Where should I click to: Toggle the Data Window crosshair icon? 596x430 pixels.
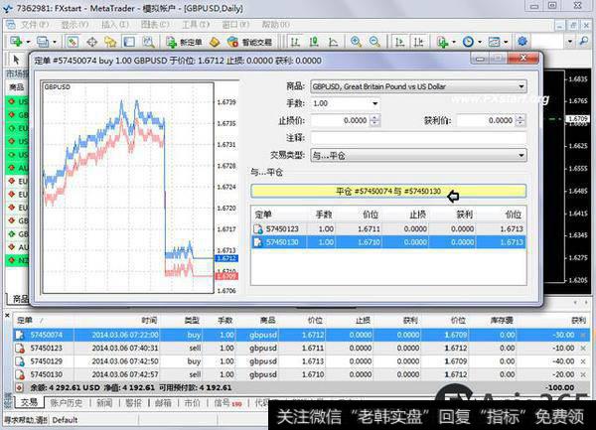point(91,42)
